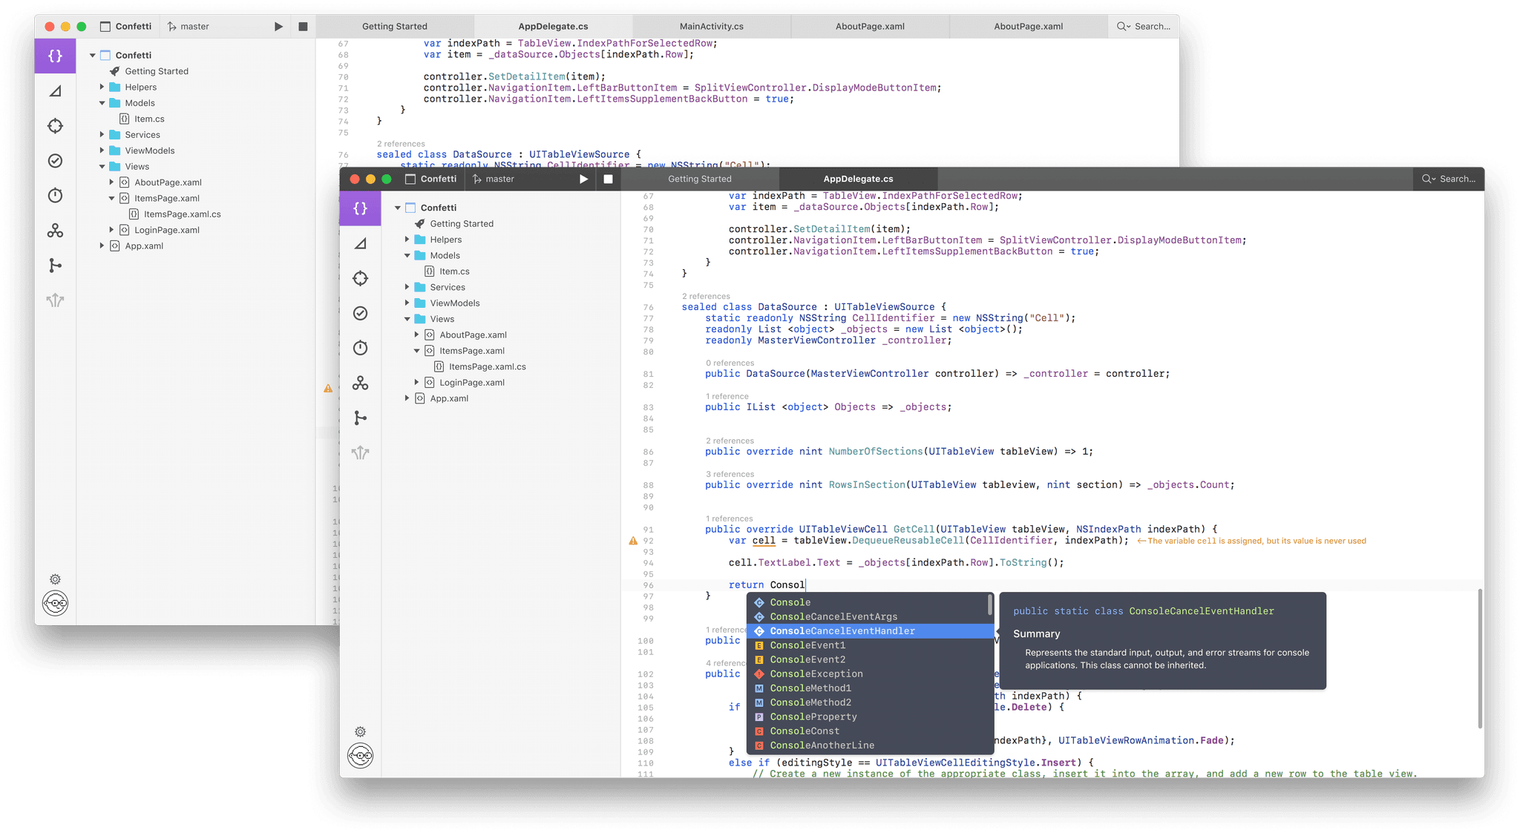This screenshot has width=1520, height=833.
Task: Open settings gear in front window sidebar
Action: 360,732
